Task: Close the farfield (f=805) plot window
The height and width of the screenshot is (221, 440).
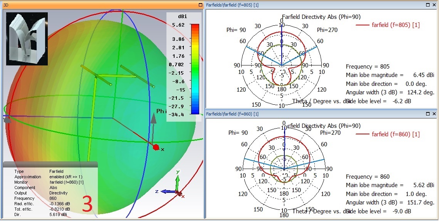Action: coord(434,5)
